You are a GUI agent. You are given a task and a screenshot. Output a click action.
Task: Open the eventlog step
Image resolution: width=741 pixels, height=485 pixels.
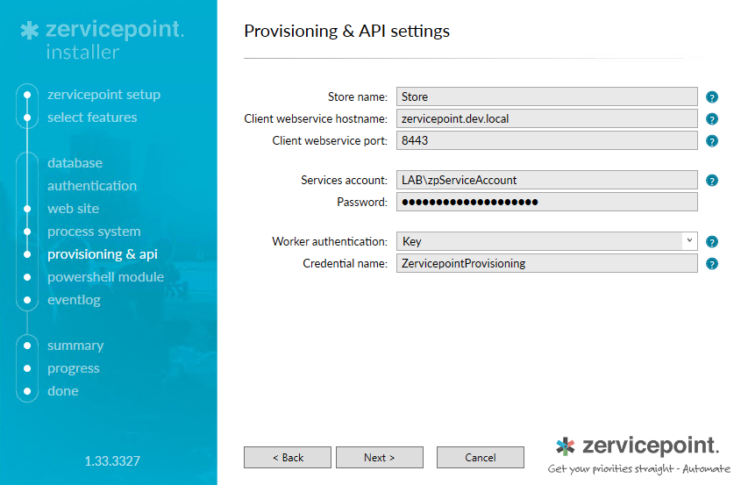click(x=74, y=300)
